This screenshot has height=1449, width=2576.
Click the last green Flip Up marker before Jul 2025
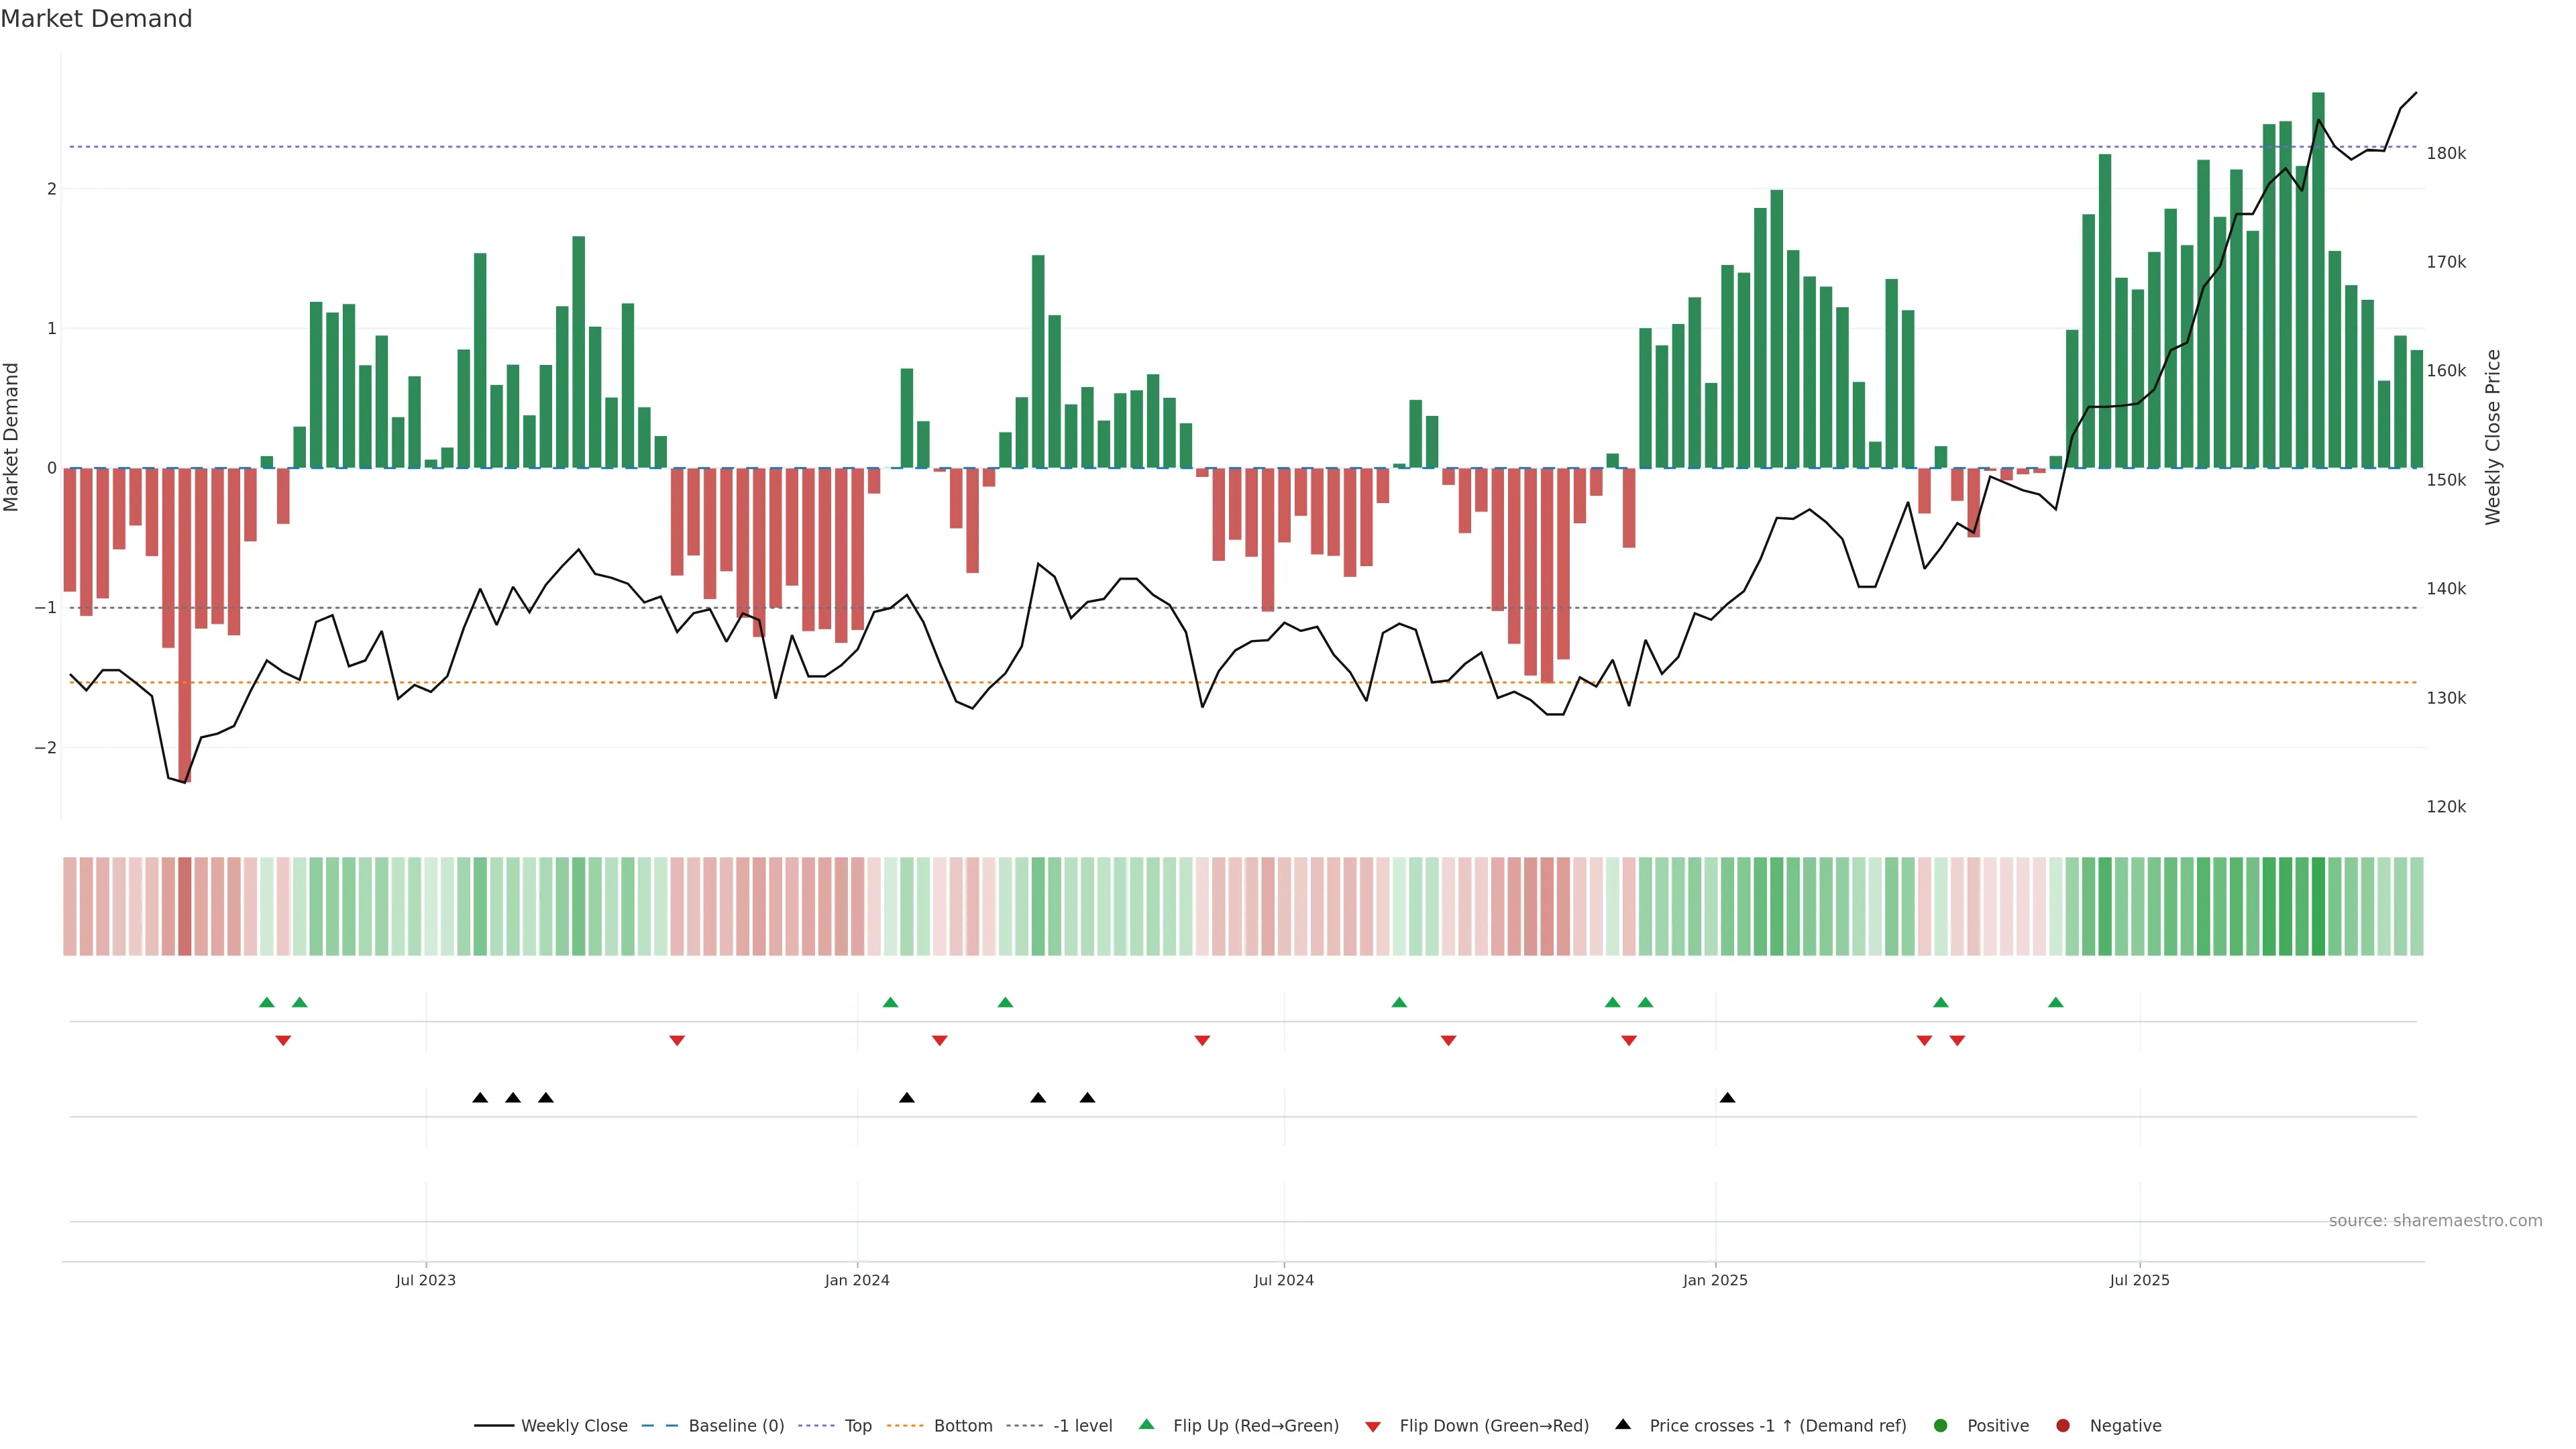[x=2056, y=1002]
